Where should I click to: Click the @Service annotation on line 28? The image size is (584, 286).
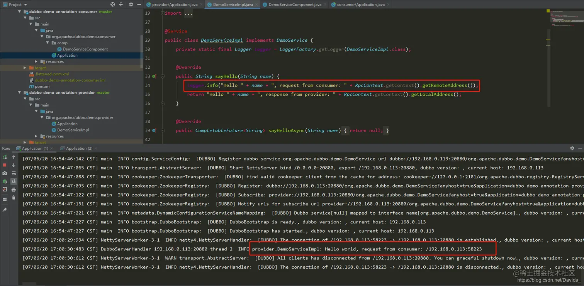pyautogui.click(x=176, y=31)
